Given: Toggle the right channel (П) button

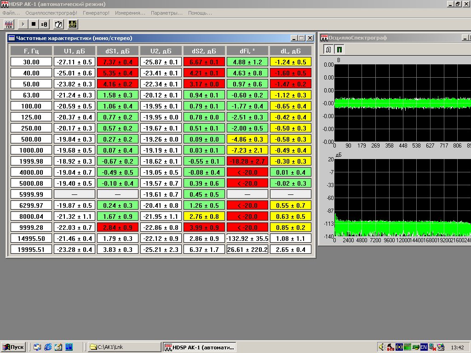Looking at the screenshot, I should pyautogui.click(x=339, y=49).
